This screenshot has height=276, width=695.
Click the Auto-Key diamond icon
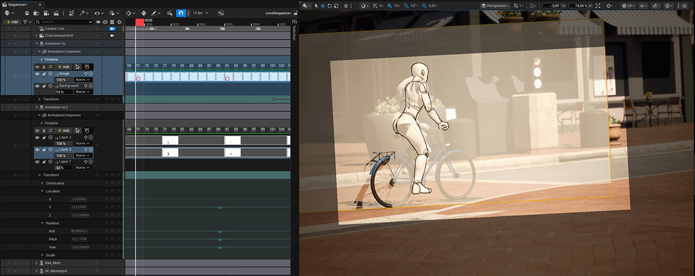point(144,12)
